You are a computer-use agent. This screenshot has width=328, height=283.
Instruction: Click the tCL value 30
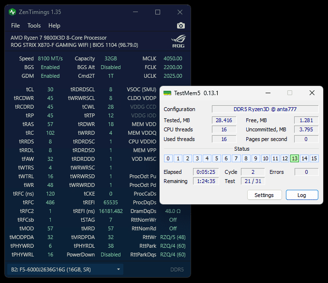click(50, 89)
